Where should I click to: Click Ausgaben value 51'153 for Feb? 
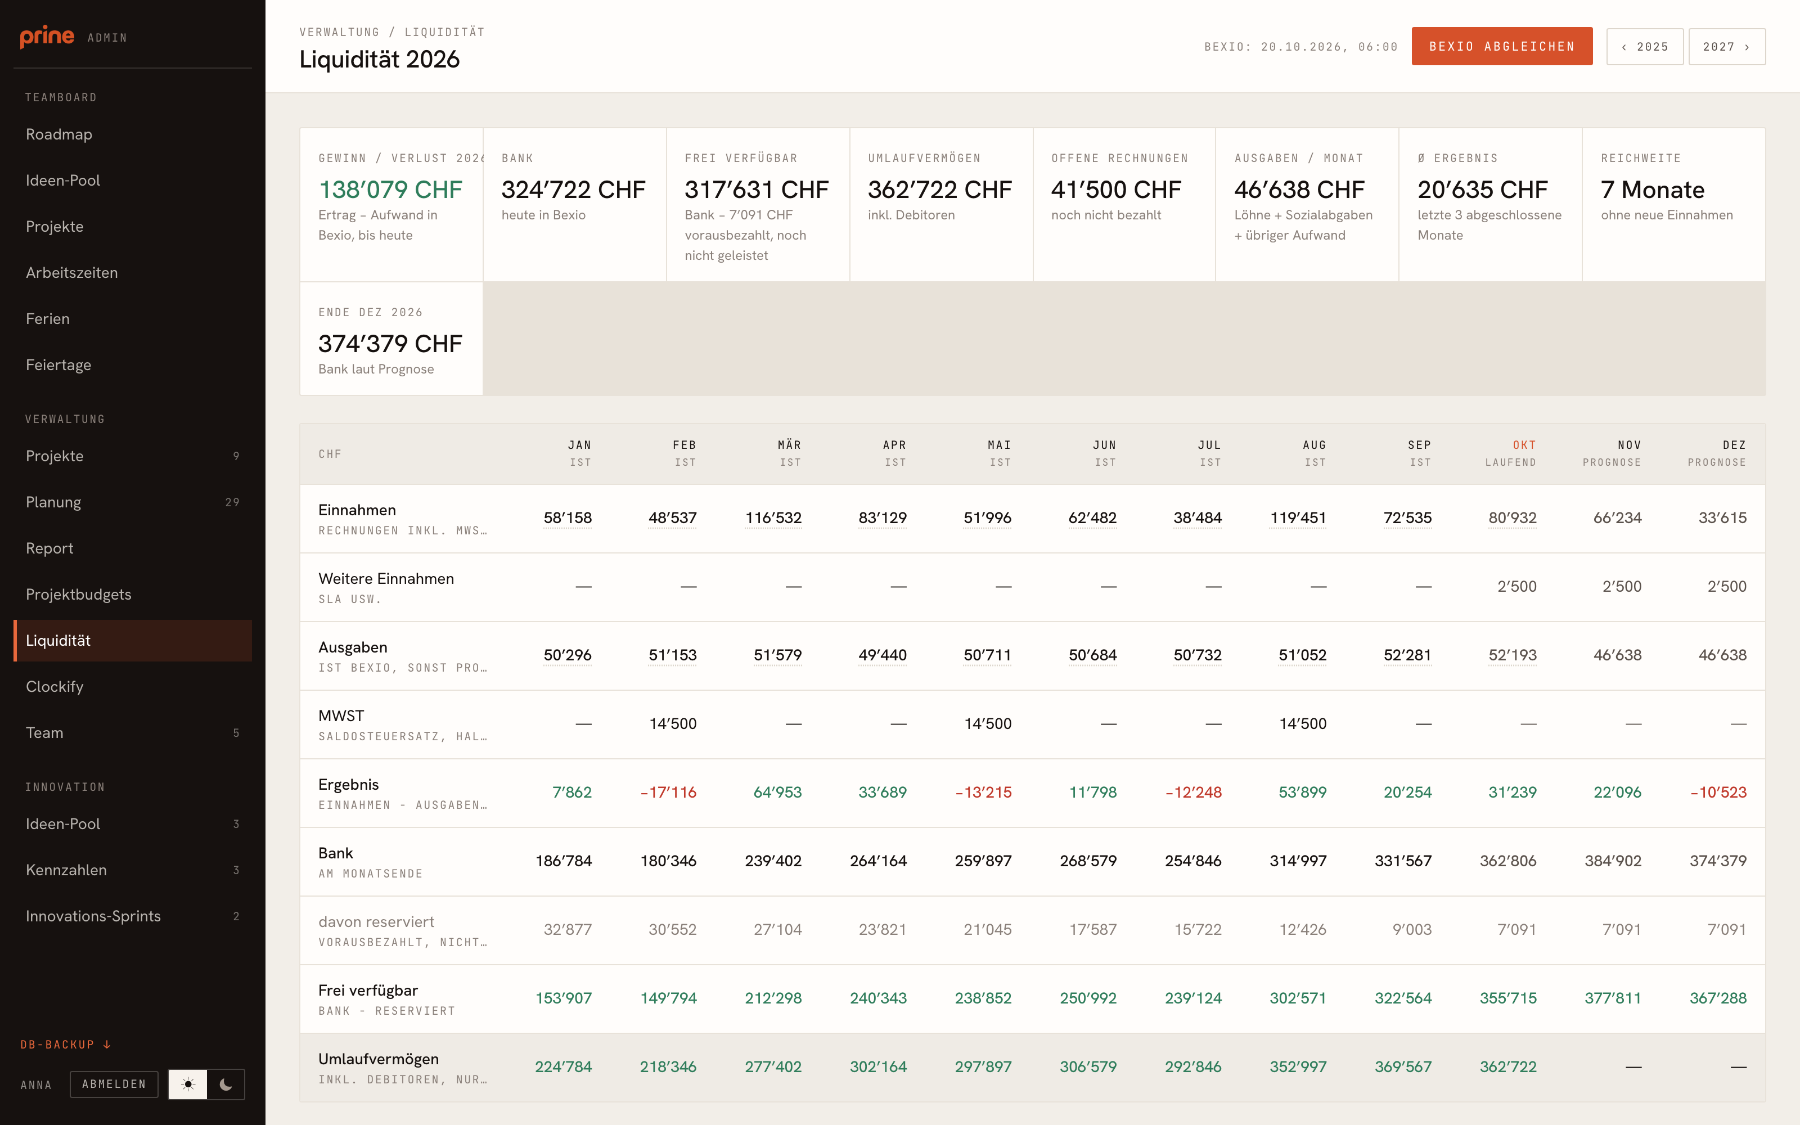point(672,655)
